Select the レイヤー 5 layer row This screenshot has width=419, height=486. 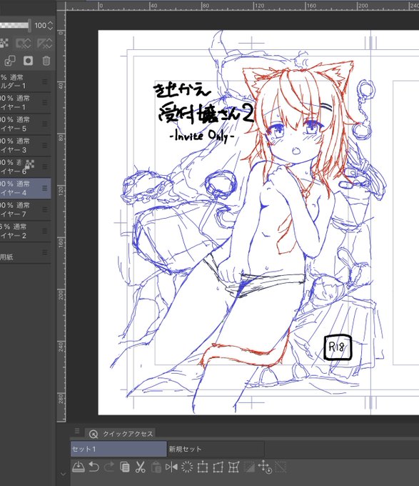coord(26,124)
